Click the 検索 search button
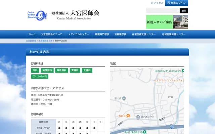The width and height of the screenshot is (215, 134). point(184,11)
